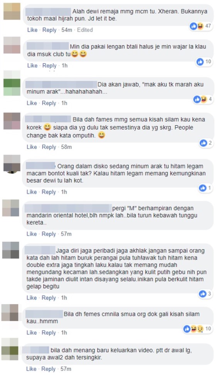Open the avatar next to the 'bila dah menang' comment
220x375 pixels.
[x=10, y=349]
